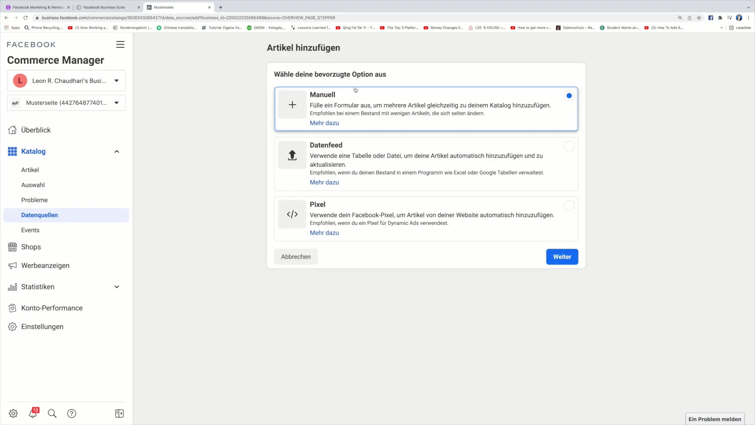
Task: Switch to Facebook Business Suite browser tab
Action: coord(104,7)
